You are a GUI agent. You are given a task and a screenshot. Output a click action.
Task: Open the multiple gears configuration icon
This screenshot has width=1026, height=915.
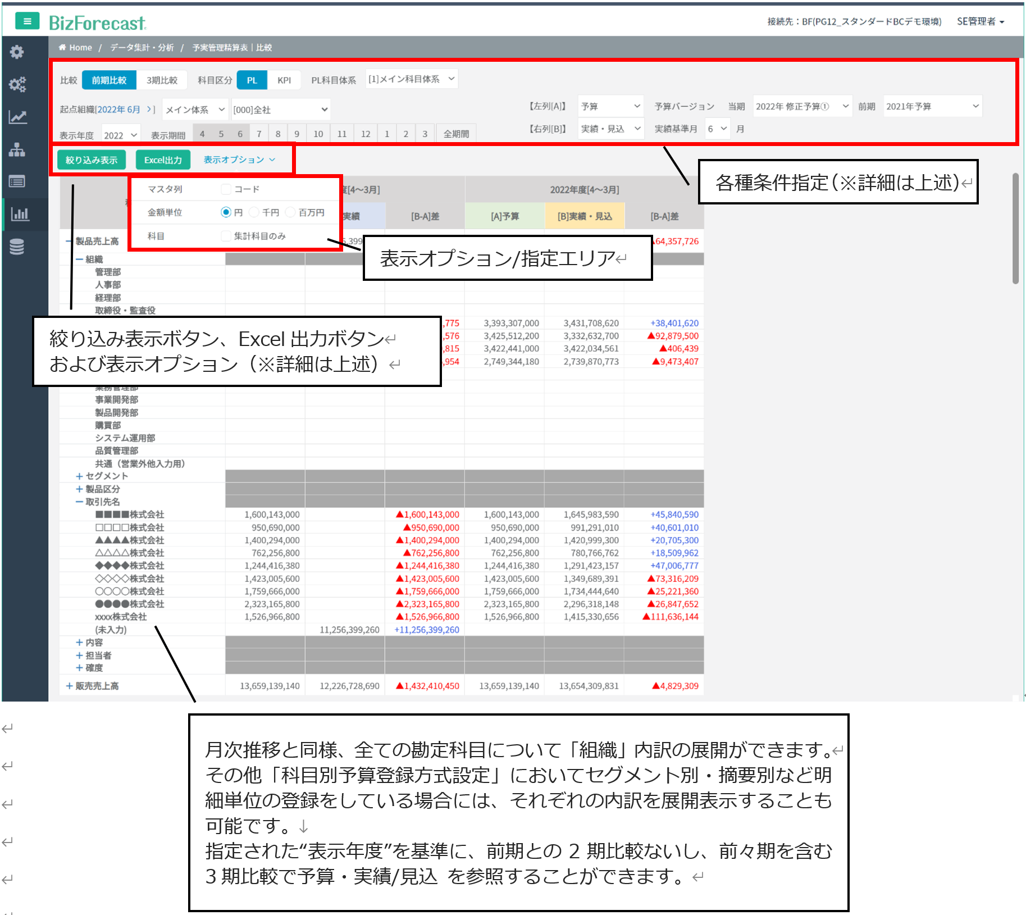[17, 85]
